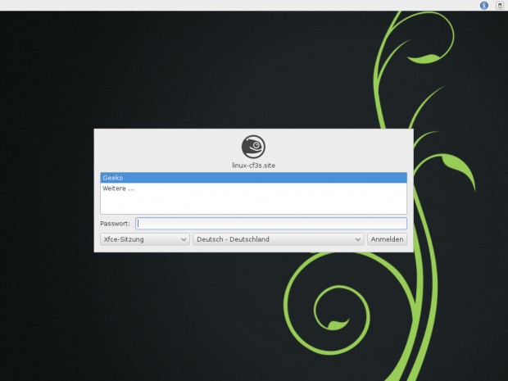Click the openSUSE gecko logo
508x381 pixels.
click(x=253, y=147)
